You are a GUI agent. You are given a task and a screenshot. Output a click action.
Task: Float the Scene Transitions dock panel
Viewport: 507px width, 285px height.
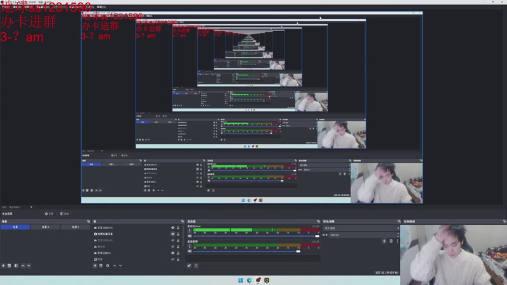click(399, 221)
